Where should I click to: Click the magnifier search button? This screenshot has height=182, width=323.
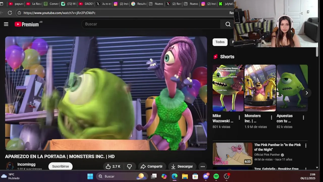[228, 24]
